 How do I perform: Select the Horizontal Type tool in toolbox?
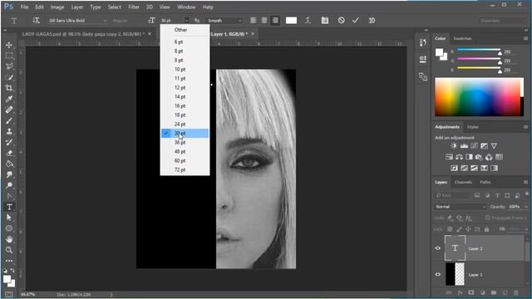pos(9,207)
